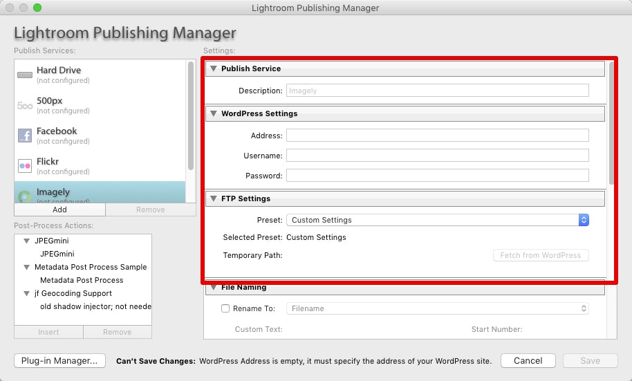Select Metadata Post Process action
The width and height of the screenshot is (632, 381).
[x=82, y=280]
